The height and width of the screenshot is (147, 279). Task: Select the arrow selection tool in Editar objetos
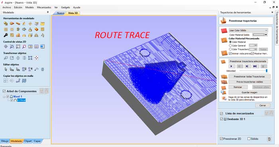6,70
